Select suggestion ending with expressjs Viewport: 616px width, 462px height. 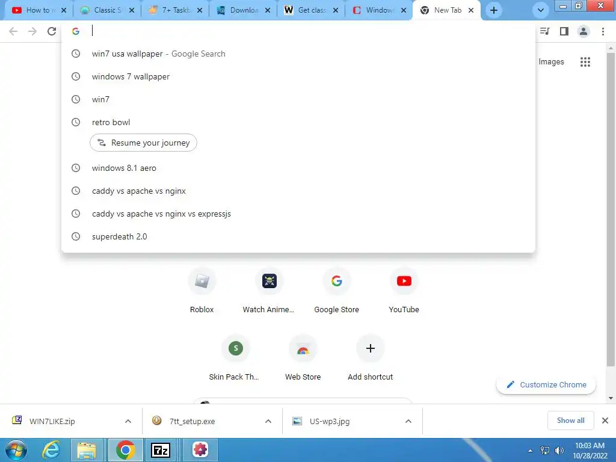[298, 214]
